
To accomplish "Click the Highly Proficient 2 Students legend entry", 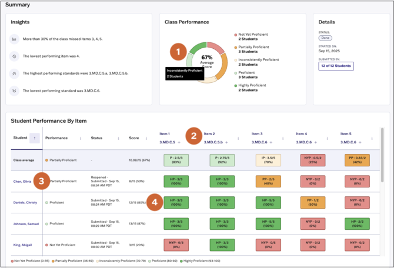I will [x=250, y=88].
